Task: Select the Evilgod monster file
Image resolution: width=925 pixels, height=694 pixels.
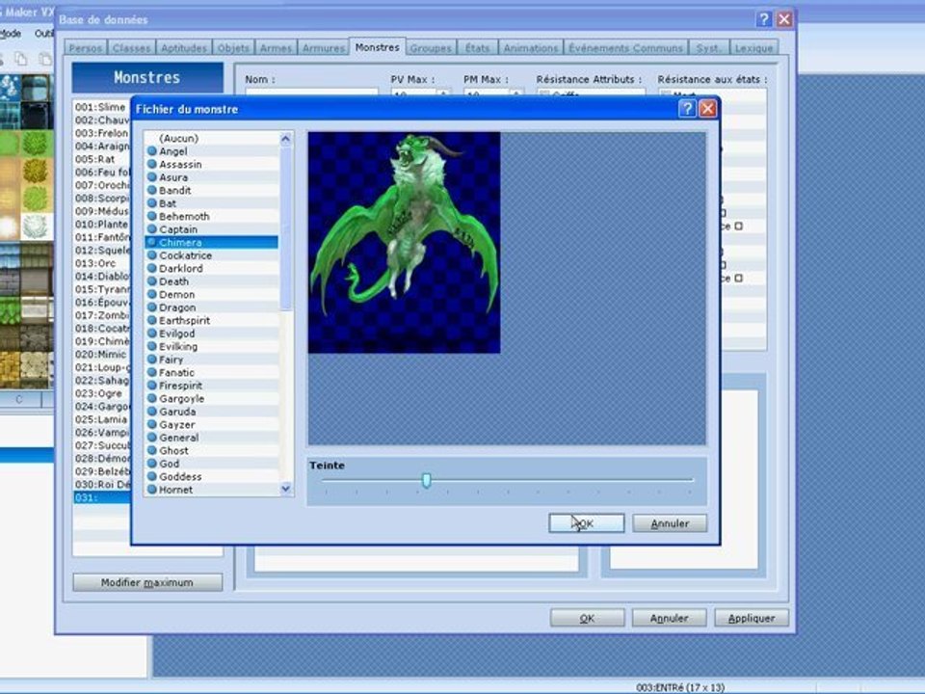Action: (212, 334)
